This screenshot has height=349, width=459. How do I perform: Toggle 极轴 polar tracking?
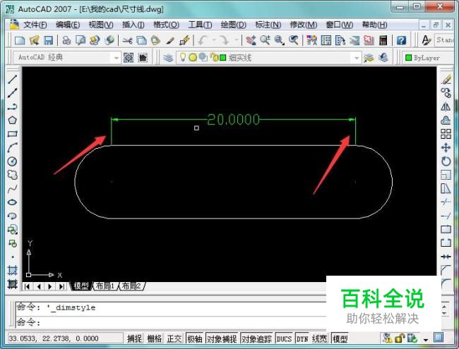pyautogui.click(x=195, y=338)
